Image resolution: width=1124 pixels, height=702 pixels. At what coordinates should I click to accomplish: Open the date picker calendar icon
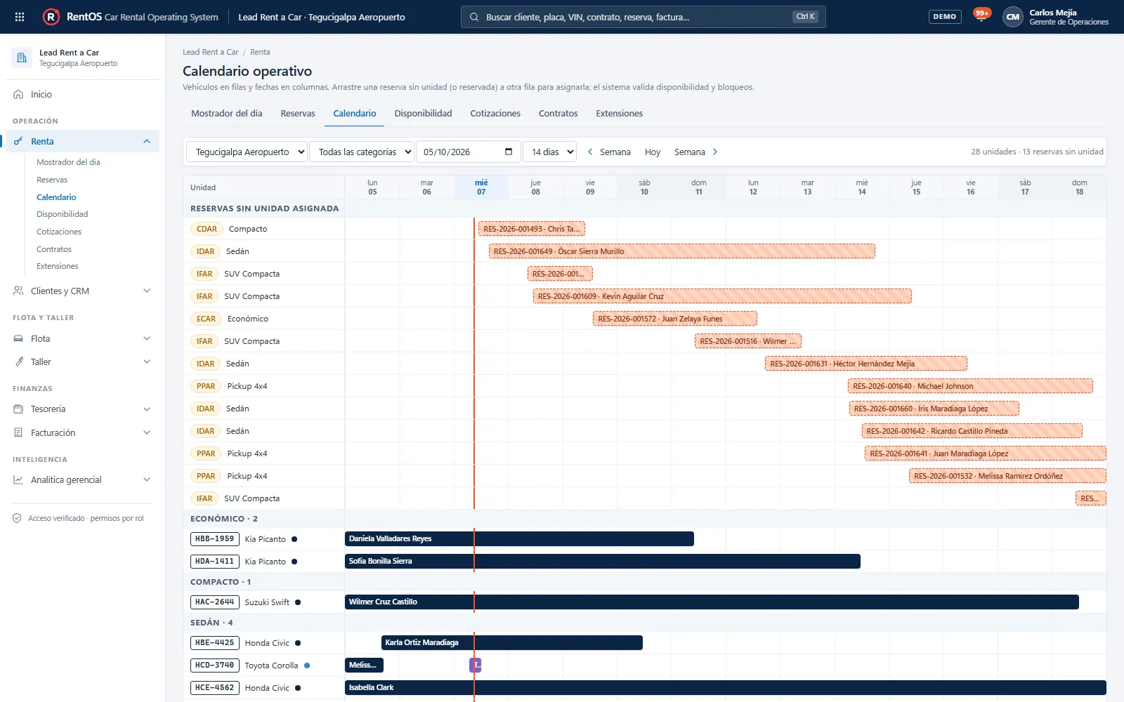point(509,152)
